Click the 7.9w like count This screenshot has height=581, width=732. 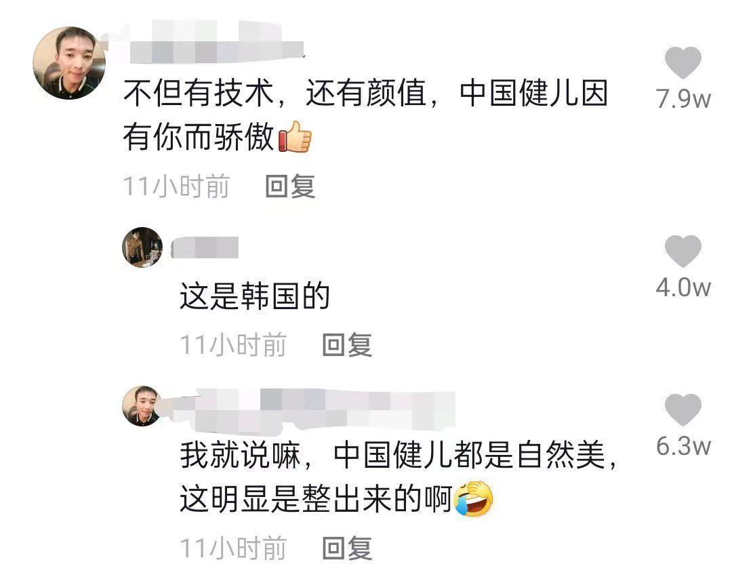(x=683, y=98)
